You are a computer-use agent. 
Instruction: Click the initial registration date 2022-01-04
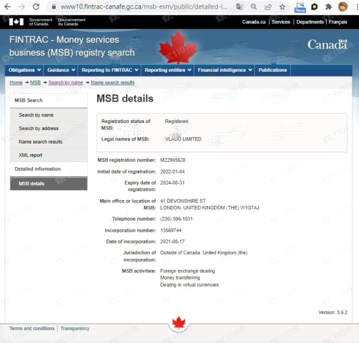pyautogui.click(x=172, y=172)
